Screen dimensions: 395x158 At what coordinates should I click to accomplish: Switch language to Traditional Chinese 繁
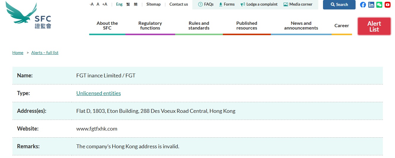click(x=128, y=4)
